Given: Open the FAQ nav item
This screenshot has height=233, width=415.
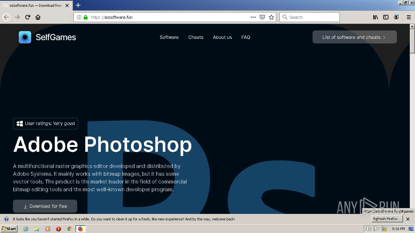Looking at the screenshot, I should [x=246, y=37].
